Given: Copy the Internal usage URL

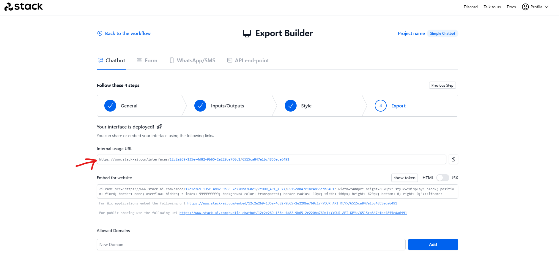Looking at the screenshot, I should point(453,159).
